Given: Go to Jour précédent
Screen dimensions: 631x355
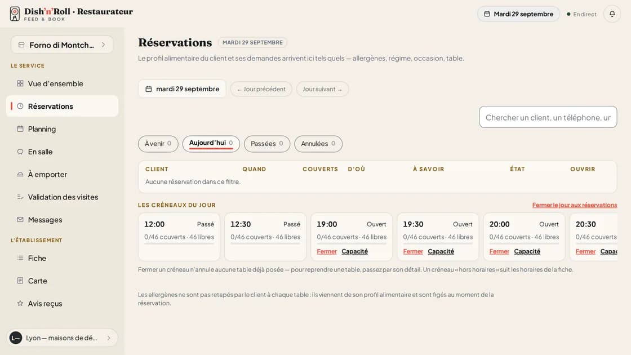Looking at the screenshot, I should click(x=261, y=89).
